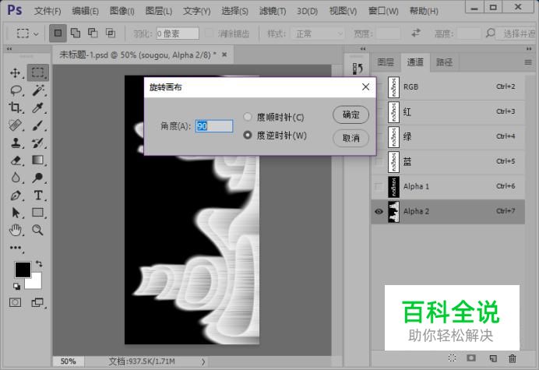Select the Lasso tool
The image size is (539, 370).
point(16,90)
